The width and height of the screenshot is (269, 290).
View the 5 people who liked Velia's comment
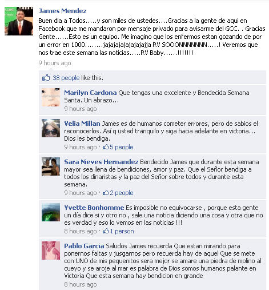122,147
